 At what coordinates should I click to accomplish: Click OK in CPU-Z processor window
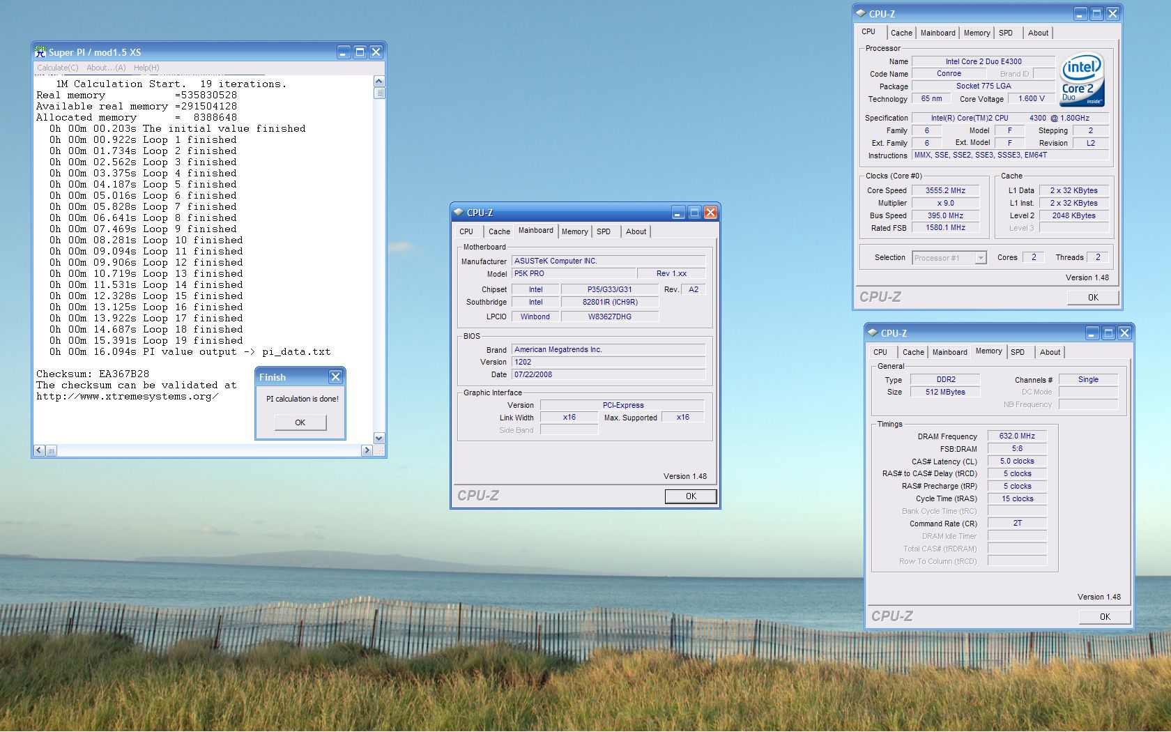click(1093, 298)
